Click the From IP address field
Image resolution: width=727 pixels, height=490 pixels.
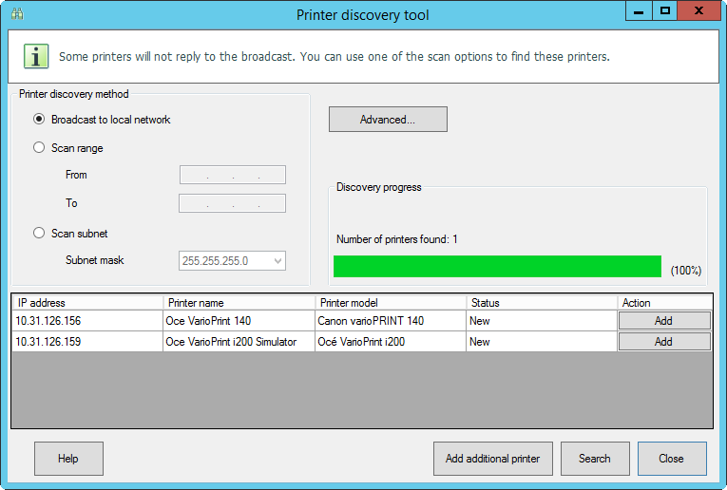pos(232,175)
